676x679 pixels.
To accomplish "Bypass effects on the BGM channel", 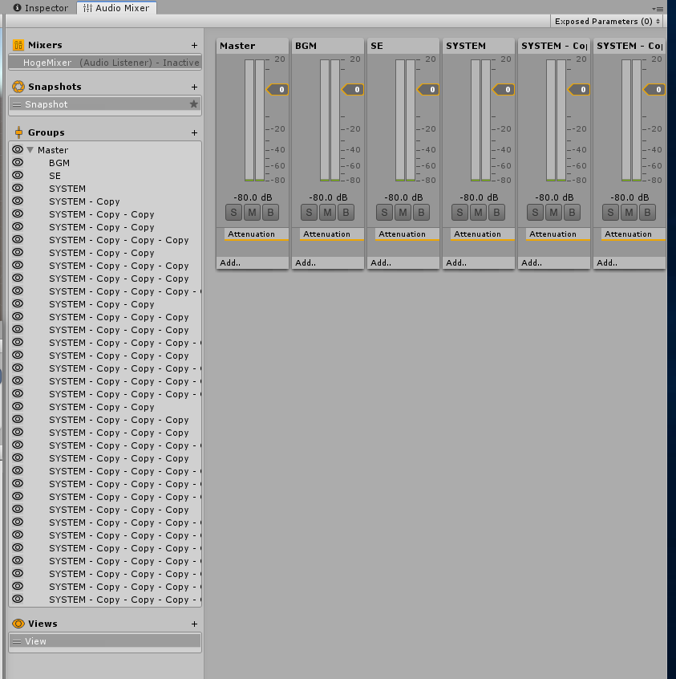I will coord(346,213).
